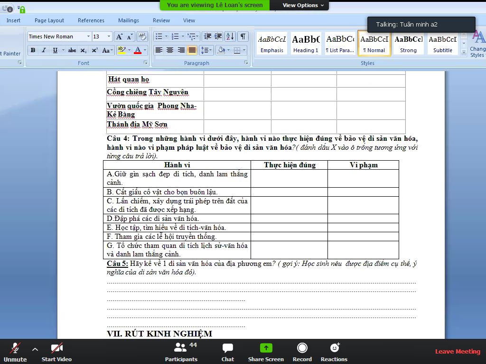Screen dimensions: 486x364
Task: Apply strikethrough to text
Action: [x=72, y=50]
